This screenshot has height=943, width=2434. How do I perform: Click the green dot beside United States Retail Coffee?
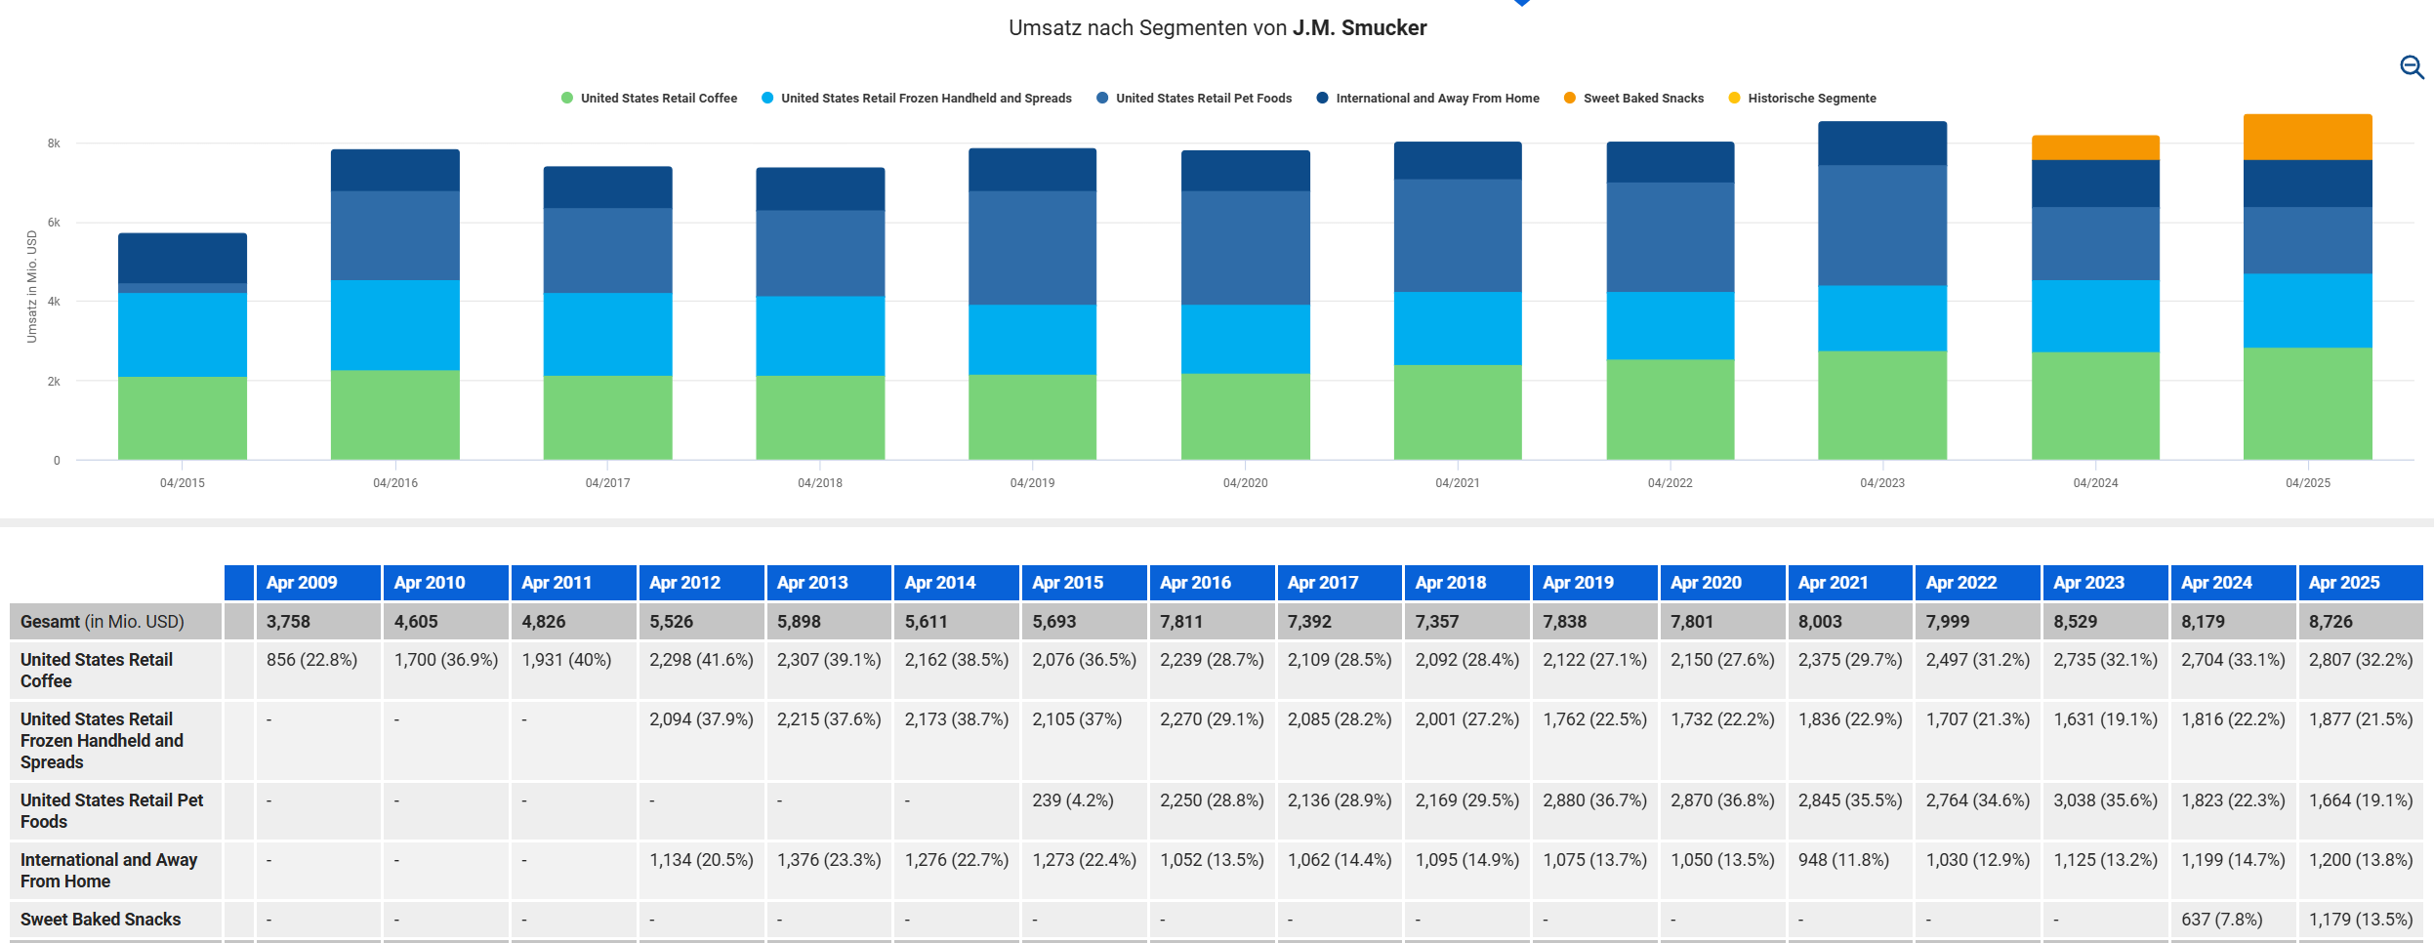pyautogui.click(x=567, y=98)
